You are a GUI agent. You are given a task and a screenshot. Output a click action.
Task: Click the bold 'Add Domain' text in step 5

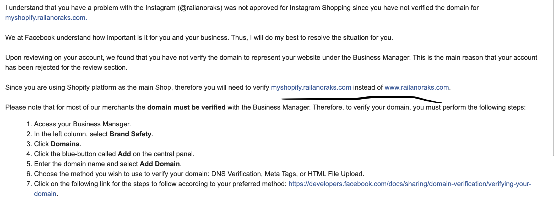coord(160,164)
